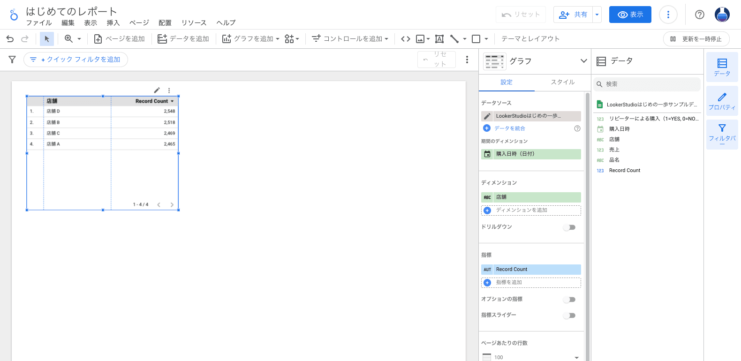
Task: Click ページを追加 button
Action: click(x=120, y=39)
